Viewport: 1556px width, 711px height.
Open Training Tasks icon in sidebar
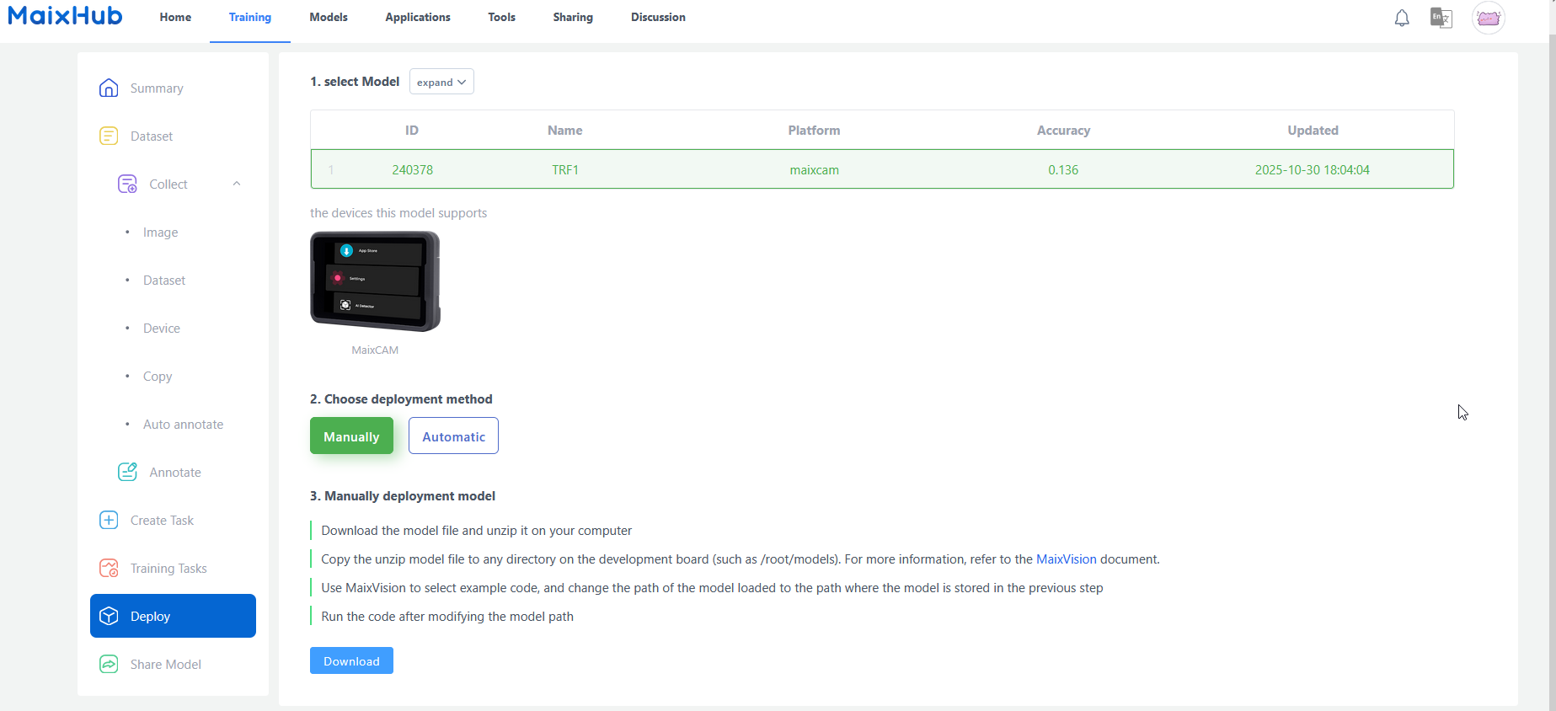click(x=109, y=569)
